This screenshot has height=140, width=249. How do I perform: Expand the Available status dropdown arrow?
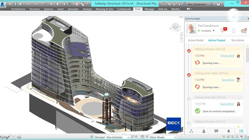tap(213, 30)
